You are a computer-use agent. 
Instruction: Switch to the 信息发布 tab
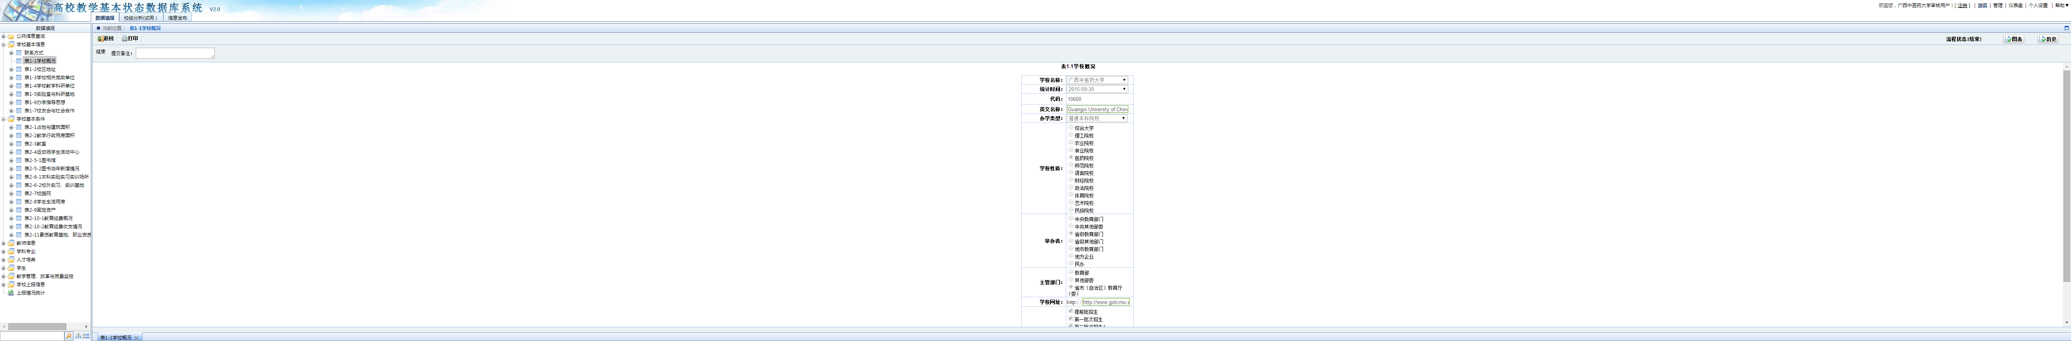pos(177,18)
